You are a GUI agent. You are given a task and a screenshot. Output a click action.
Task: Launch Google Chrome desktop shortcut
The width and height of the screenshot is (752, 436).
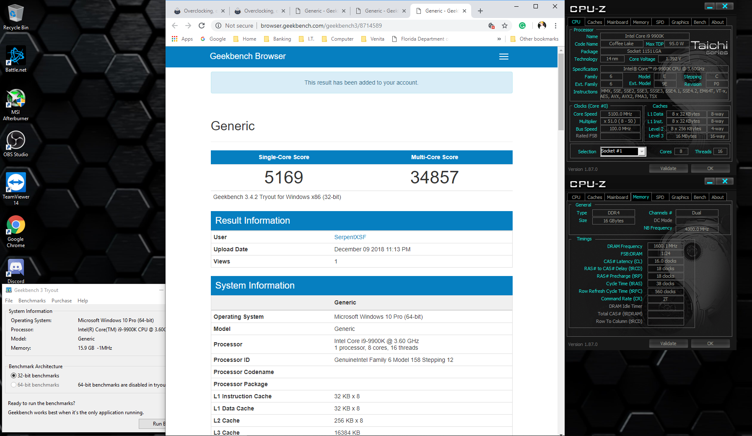[x=16, y=232]
